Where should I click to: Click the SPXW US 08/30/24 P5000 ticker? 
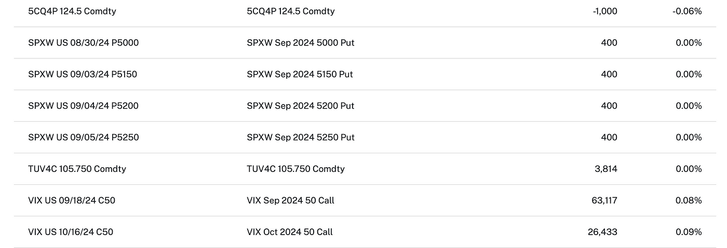[x=84, y=42]
